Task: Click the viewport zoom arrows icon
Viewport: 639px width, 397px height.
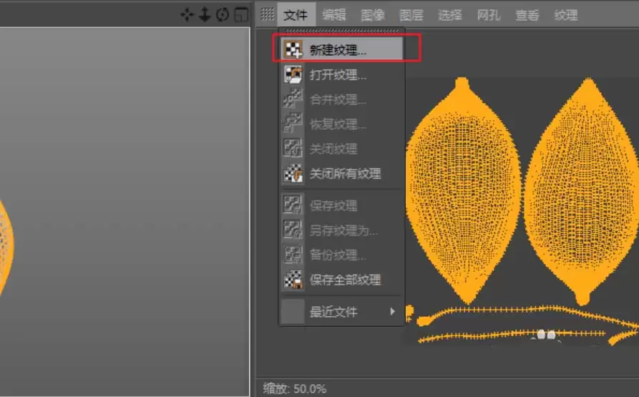Action: (x=205, y=14)
